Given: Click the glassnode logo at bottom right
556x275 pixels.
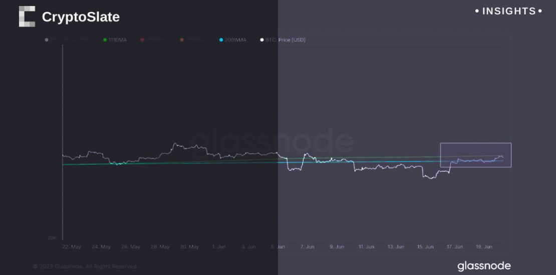Looking at the screenshot, I should pos(484,265).
